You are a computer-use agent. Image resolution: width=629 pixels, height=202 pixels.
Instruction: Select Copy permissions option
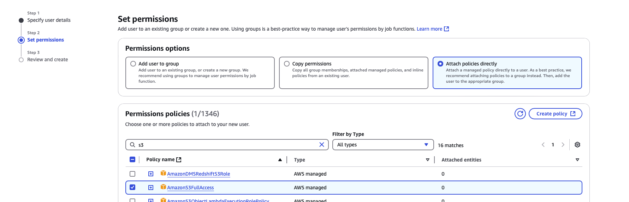(x=287, y=64)
